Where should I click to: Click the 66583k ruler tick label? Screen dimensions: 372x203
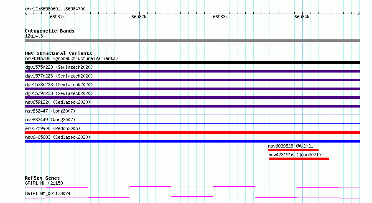click(220, 17)
